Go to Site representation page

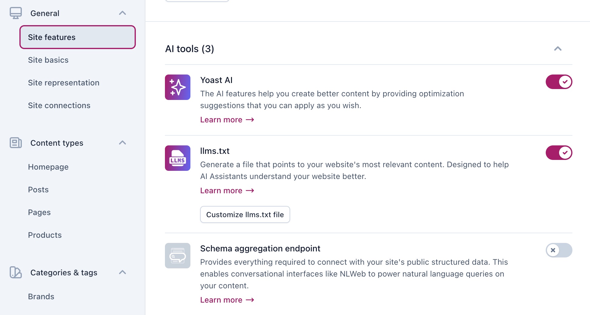click(x=64, y=83)
